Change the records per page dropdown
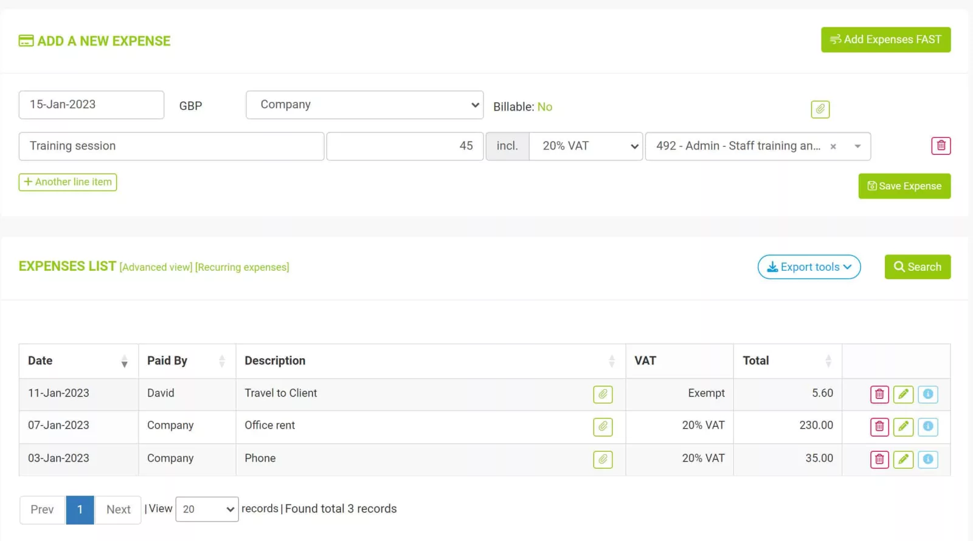The width and height of the screenshot is (973, 541). [x=207, y=509]
